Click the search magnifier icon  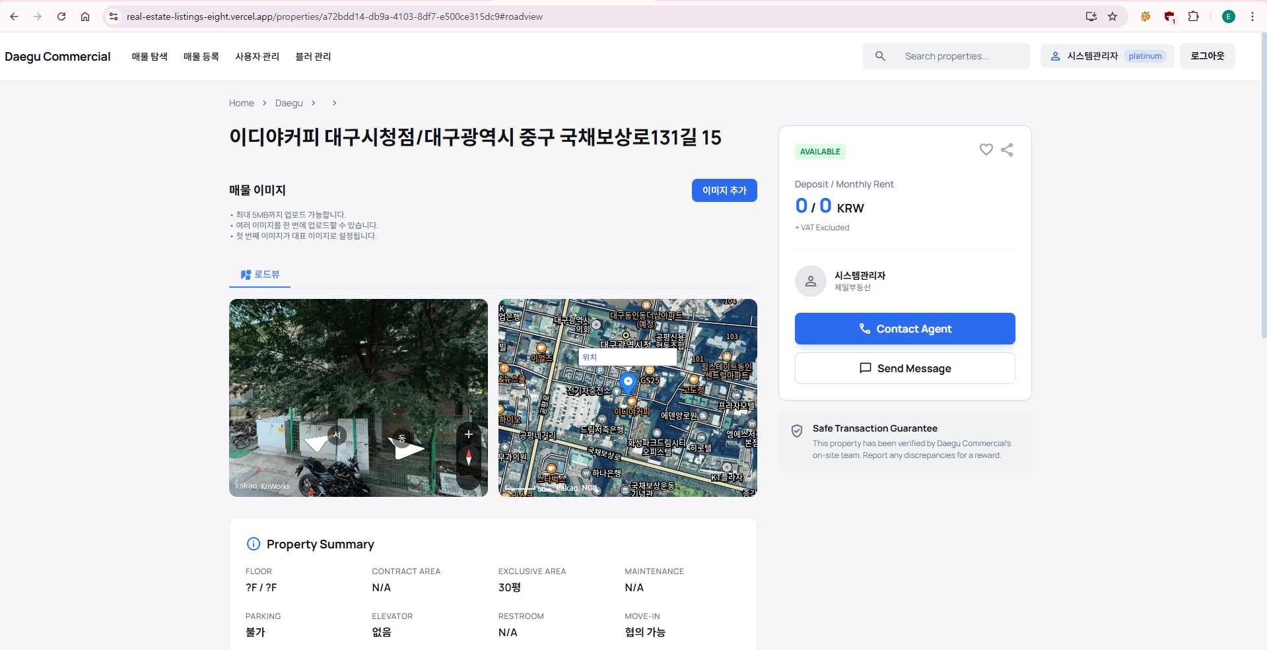880,56
